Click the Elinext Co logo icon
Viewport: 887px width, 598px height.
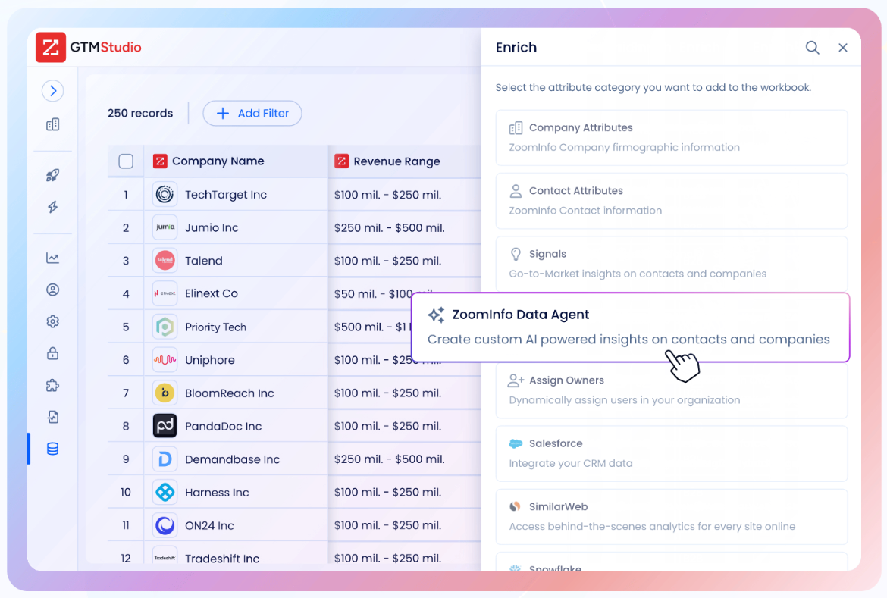pos(165,293)
